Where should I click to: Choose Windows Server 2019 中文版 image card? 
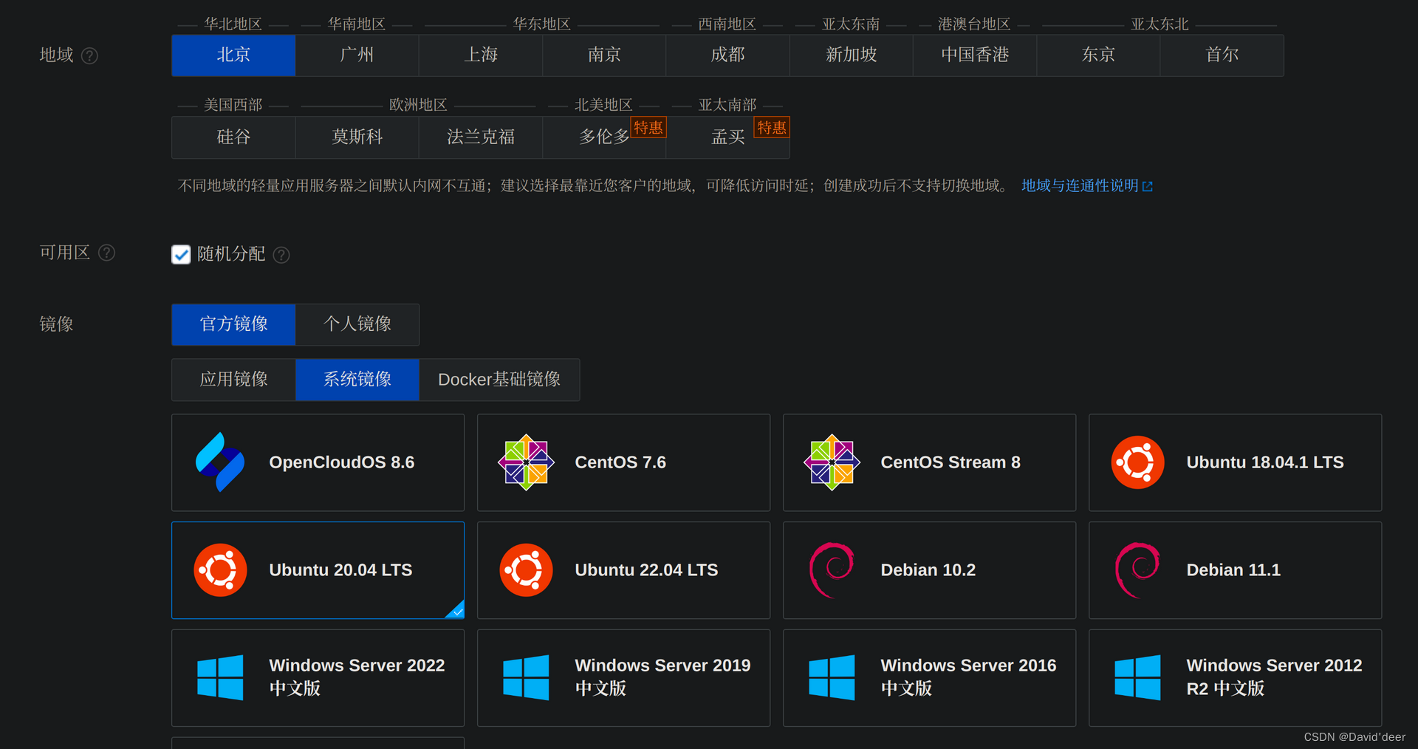click(624, 678)
